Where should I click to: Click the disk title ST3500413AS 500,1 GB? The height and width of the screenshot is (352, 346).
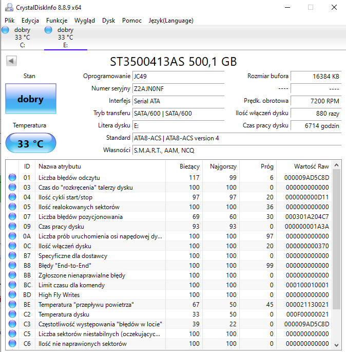[174, 62]
